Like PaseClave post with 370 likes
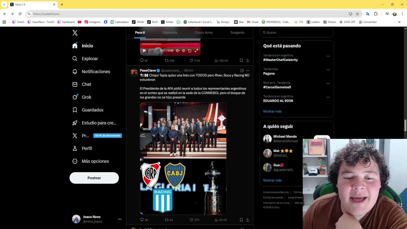Image resolution: width=407 pixels, height=229 pixels. point(194,220)
